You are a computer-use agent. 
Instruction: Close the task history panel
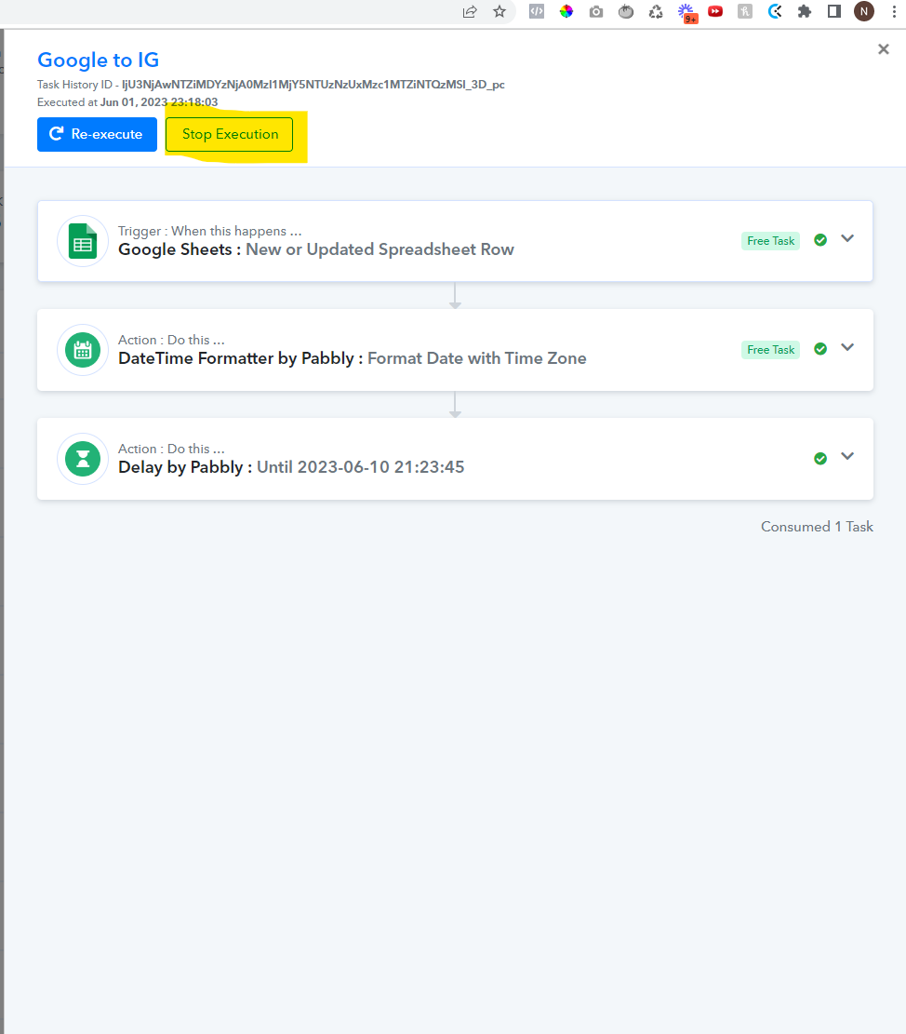point(884,49)
